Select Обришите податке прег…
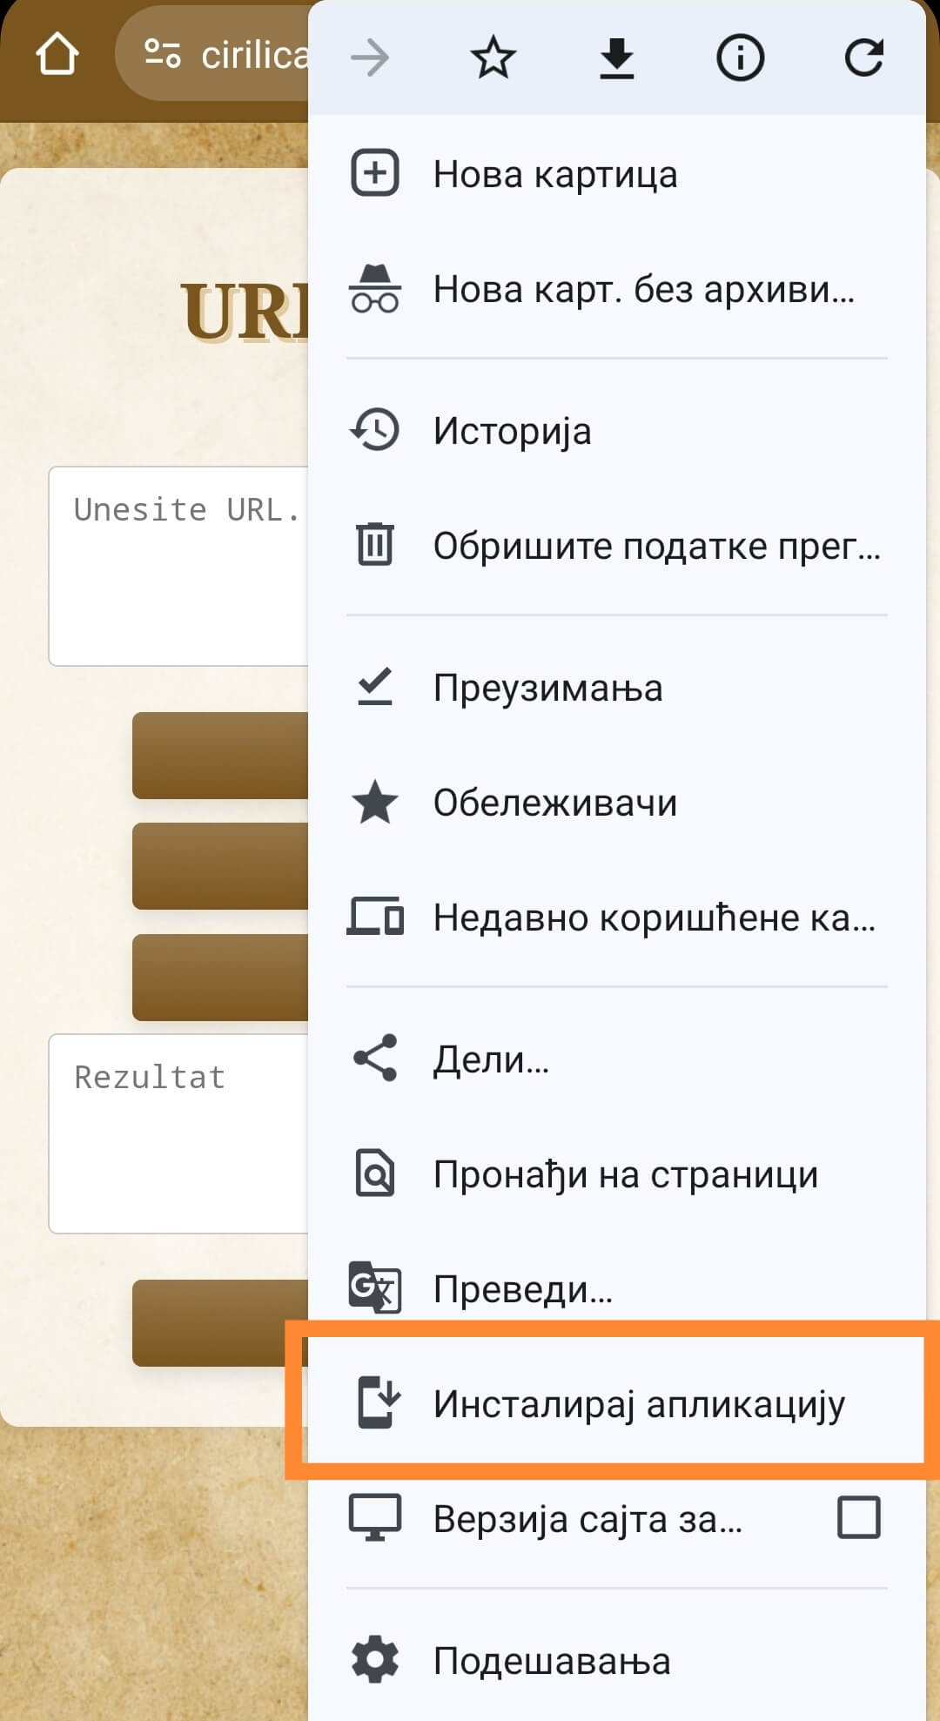 tap(617, 545)
